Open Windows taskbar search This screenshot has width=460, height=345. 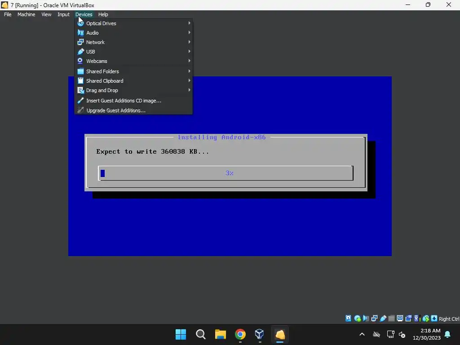(x=201, y=334)
